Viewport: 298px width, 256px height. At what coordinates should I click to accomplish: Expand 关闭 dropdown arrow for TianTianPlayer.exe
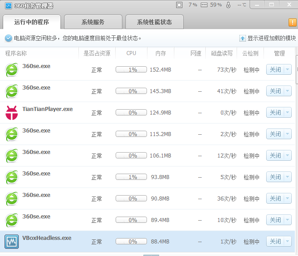click(288, 112)
